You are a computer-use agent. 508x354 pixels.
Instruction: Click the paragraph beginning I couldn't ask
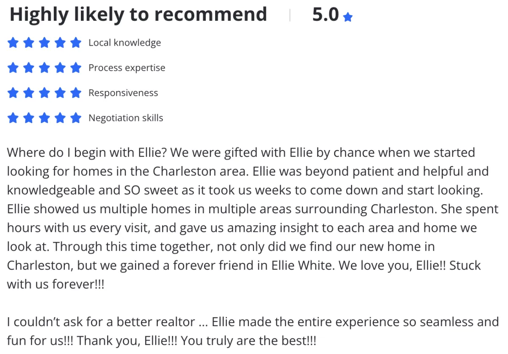253,331
